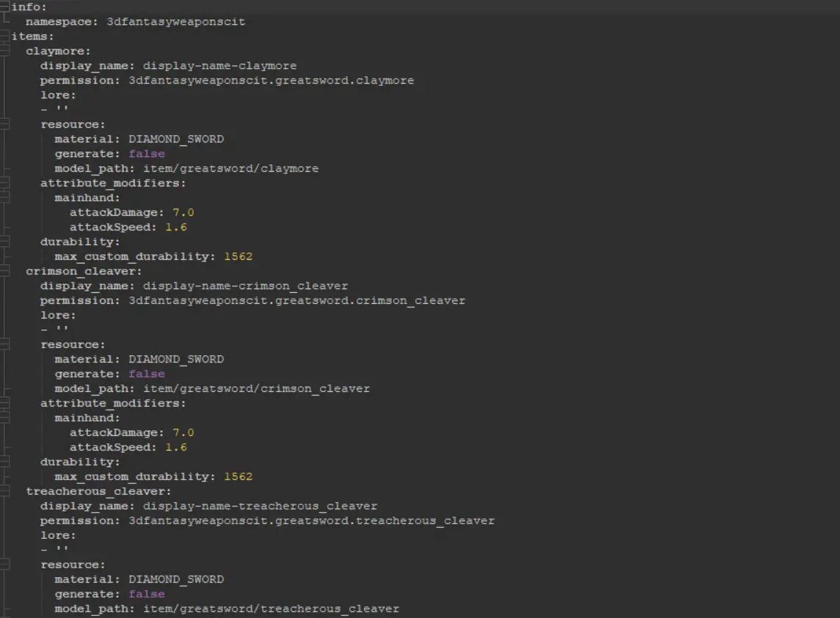Fold the resource block under treacherous_cleaver
The height and width of the screenshot is (618, 840).
pyautogui.click(x=4, y=565)
